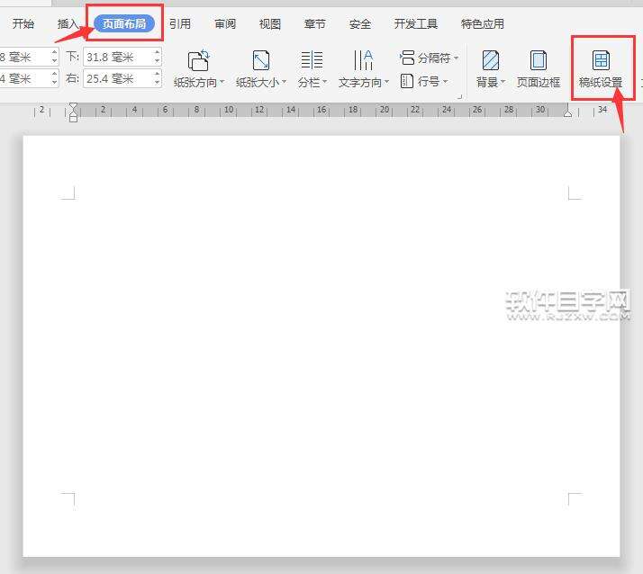The image size is (643, 574).
Task: Click the 文字方向 text direction icon
Action: click(x=363, y=59)
